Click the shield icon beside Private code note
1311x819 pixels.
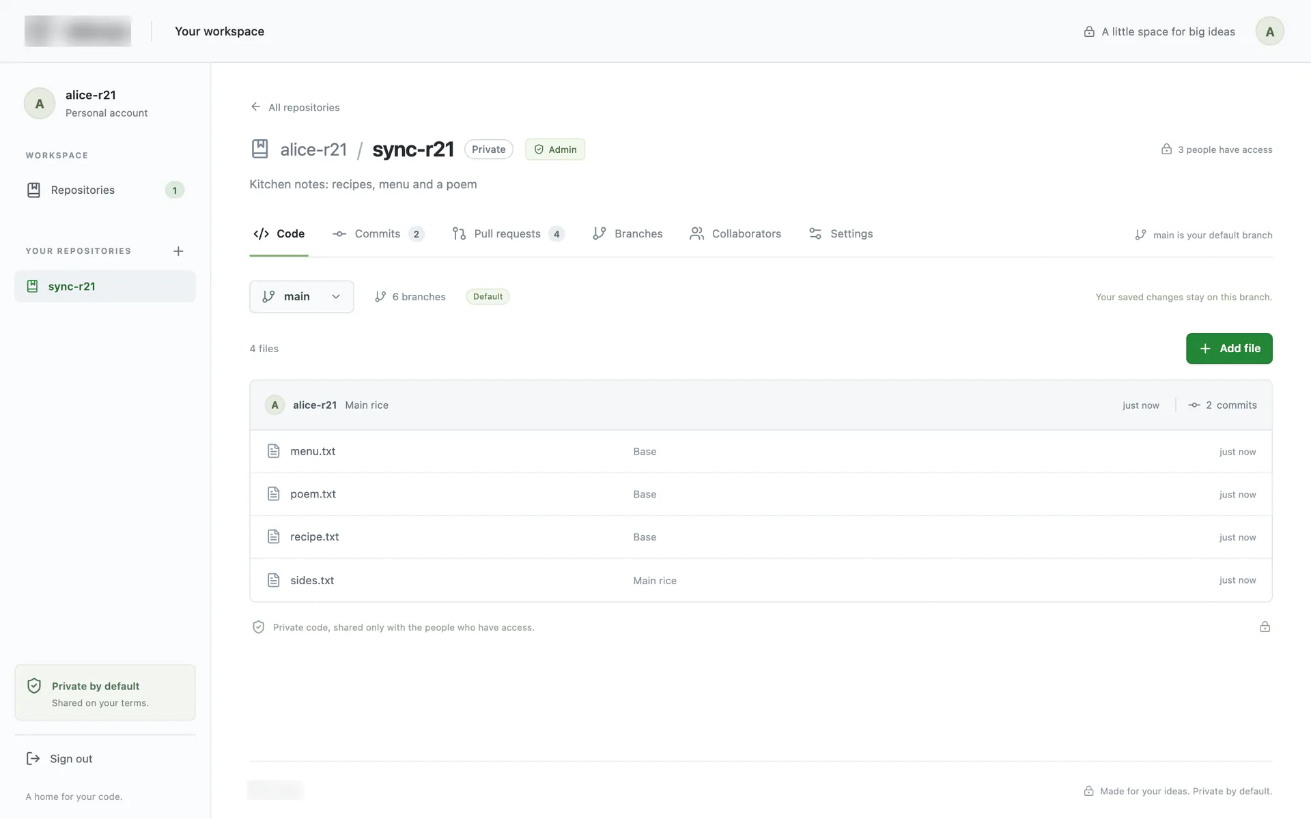[258, 627]
